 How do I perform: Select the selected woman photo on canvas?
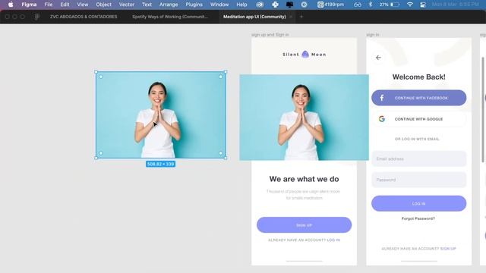click(160, 115)
